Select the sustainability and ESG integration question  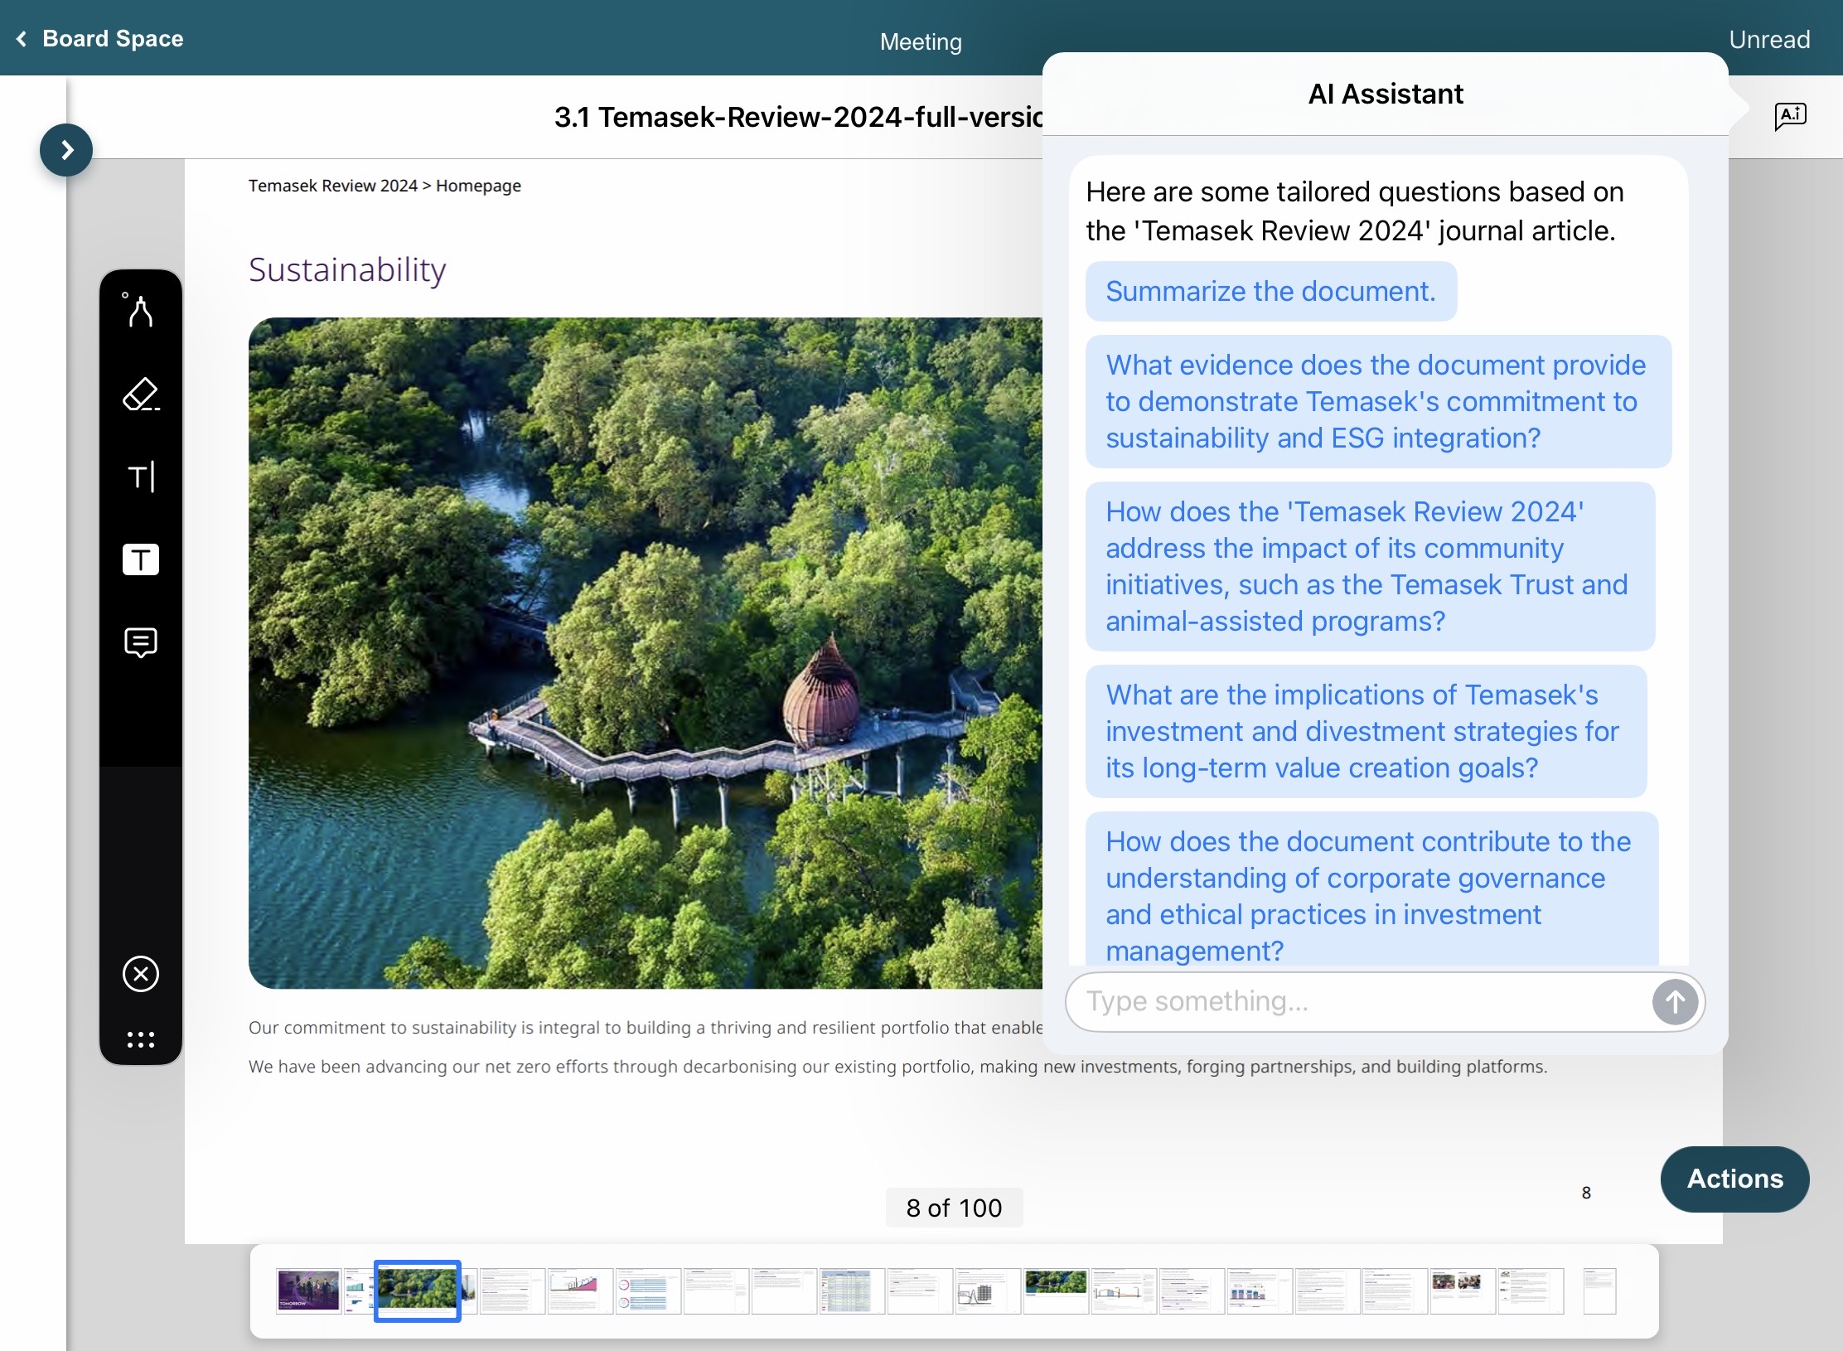tap(1377, 401)
